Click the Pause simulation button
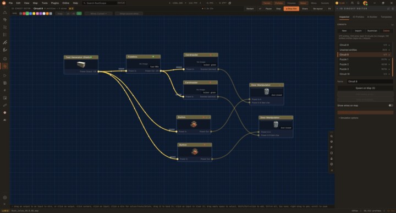 [268, 9]
